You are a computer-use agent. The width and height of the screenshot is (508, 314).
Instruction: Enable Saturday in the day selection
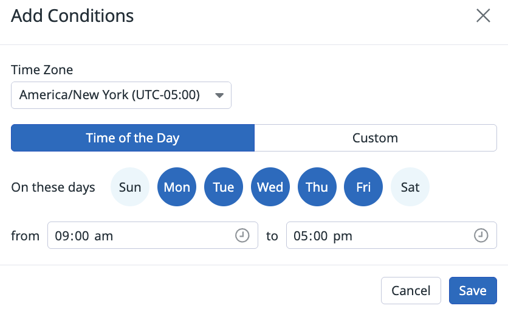pyautogui.click(x=410, y=187)
